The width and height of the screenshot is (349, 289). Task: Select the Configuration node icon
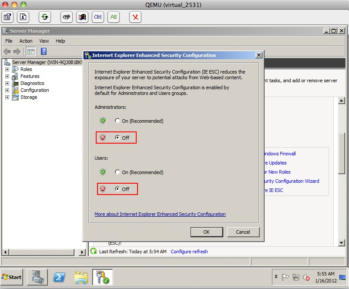click(15, 90)
